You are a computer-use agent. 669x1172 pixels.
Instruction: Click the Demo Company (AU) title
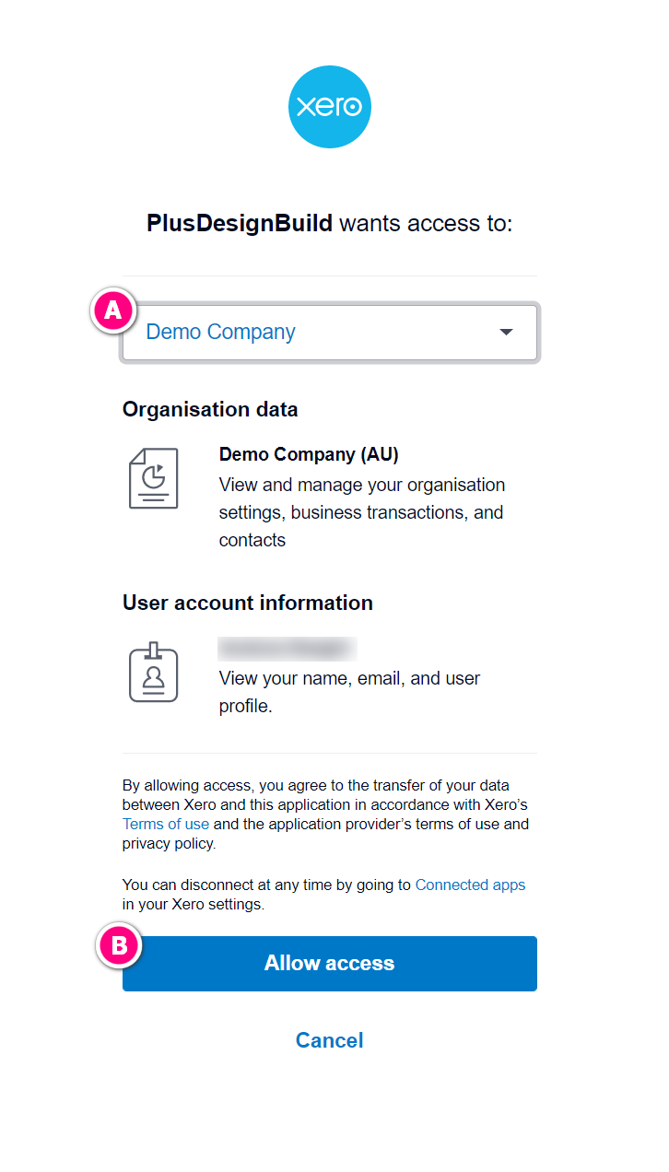(309, 454)
